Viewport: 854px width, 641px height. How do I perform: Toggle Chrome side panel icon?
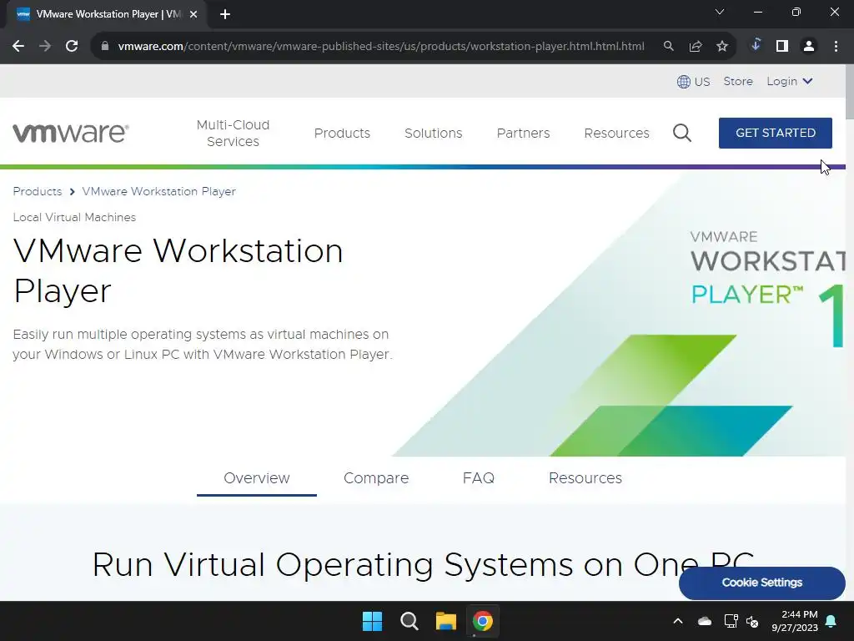tap(782, 47)
